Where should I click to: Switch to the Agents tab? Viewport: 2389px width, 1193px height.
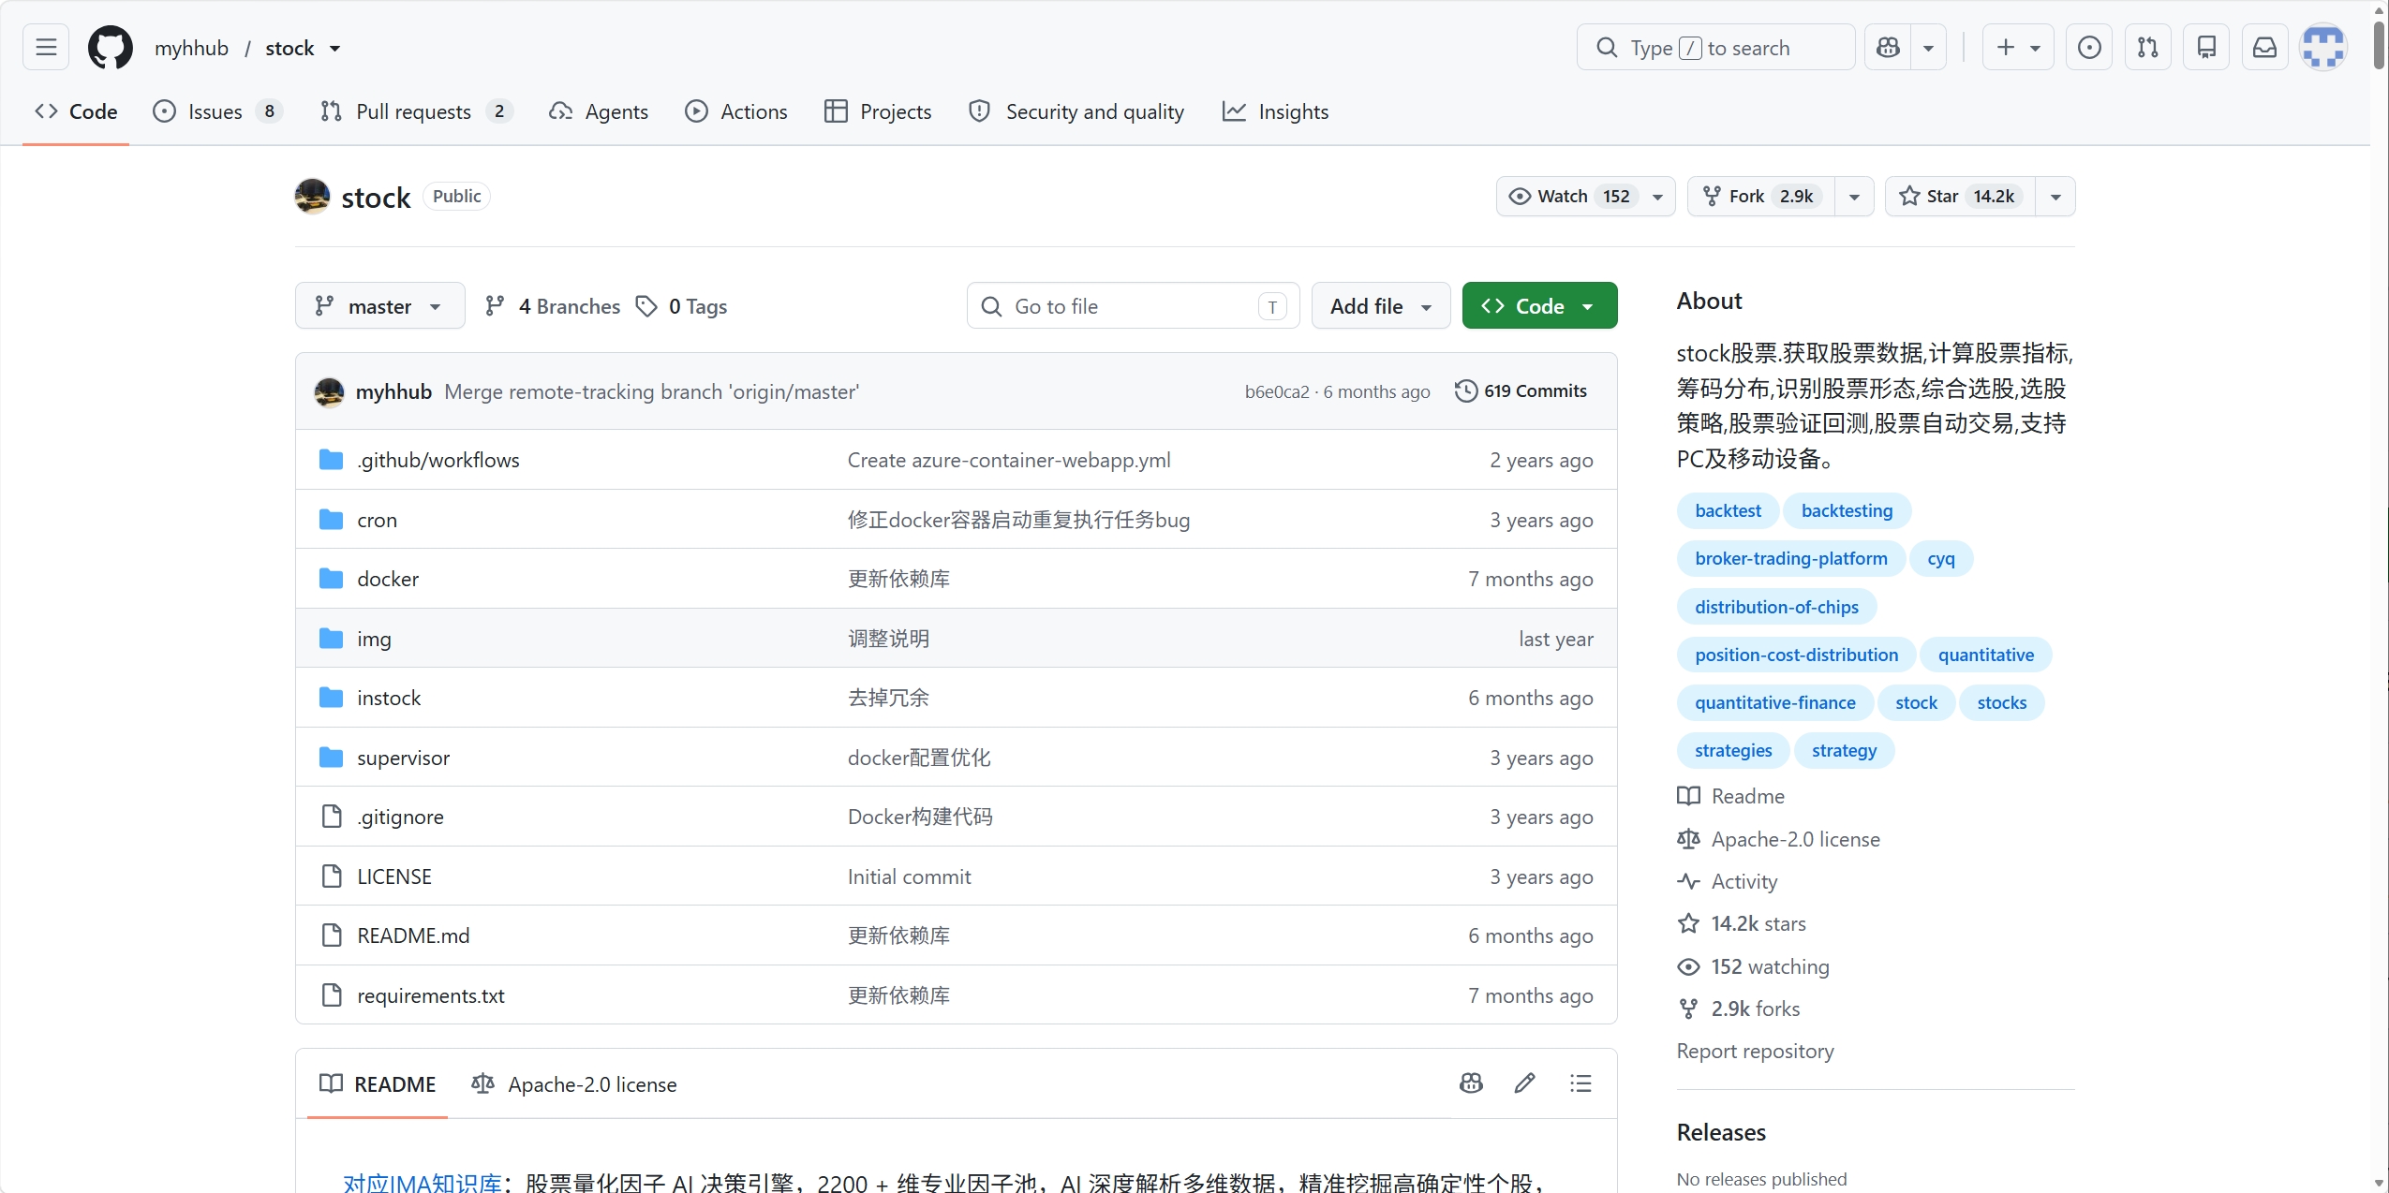599,111
